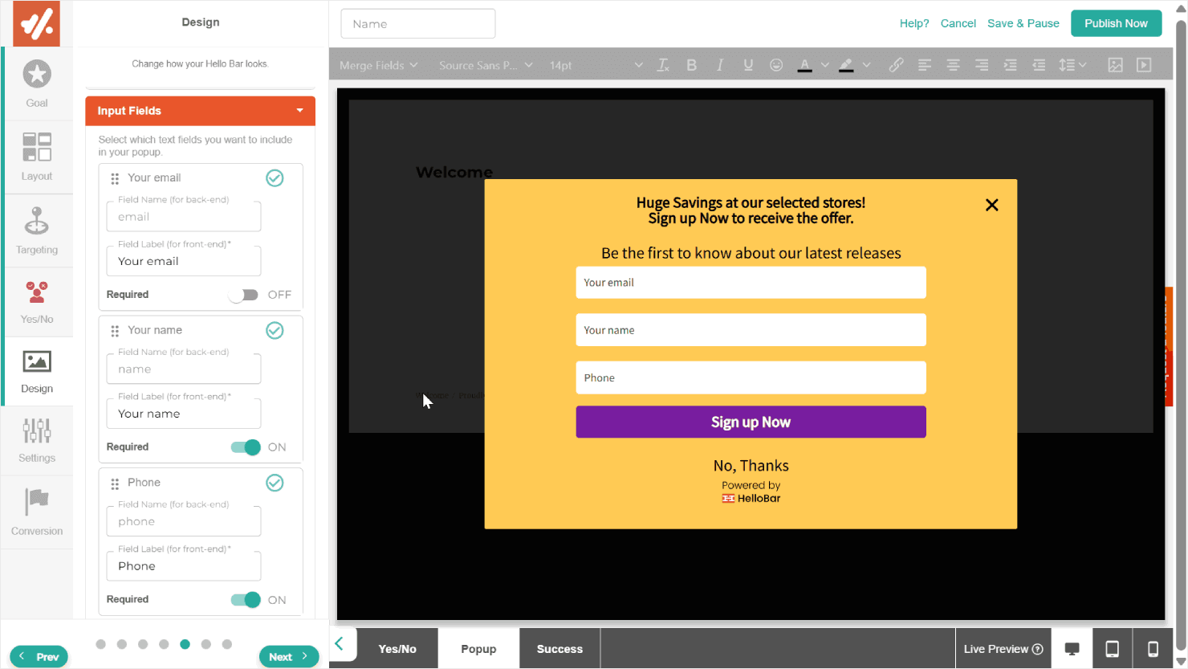Click the Save & Pause link
1188x669 pixels.
pos(1023,23)
